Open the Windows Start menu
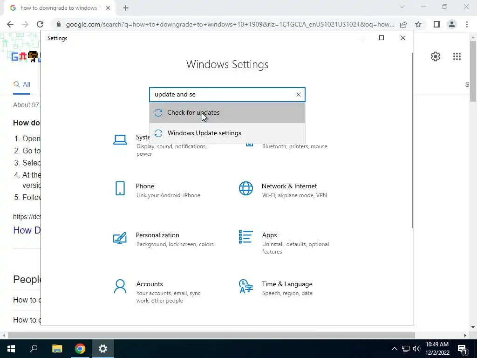 (11, 349)
